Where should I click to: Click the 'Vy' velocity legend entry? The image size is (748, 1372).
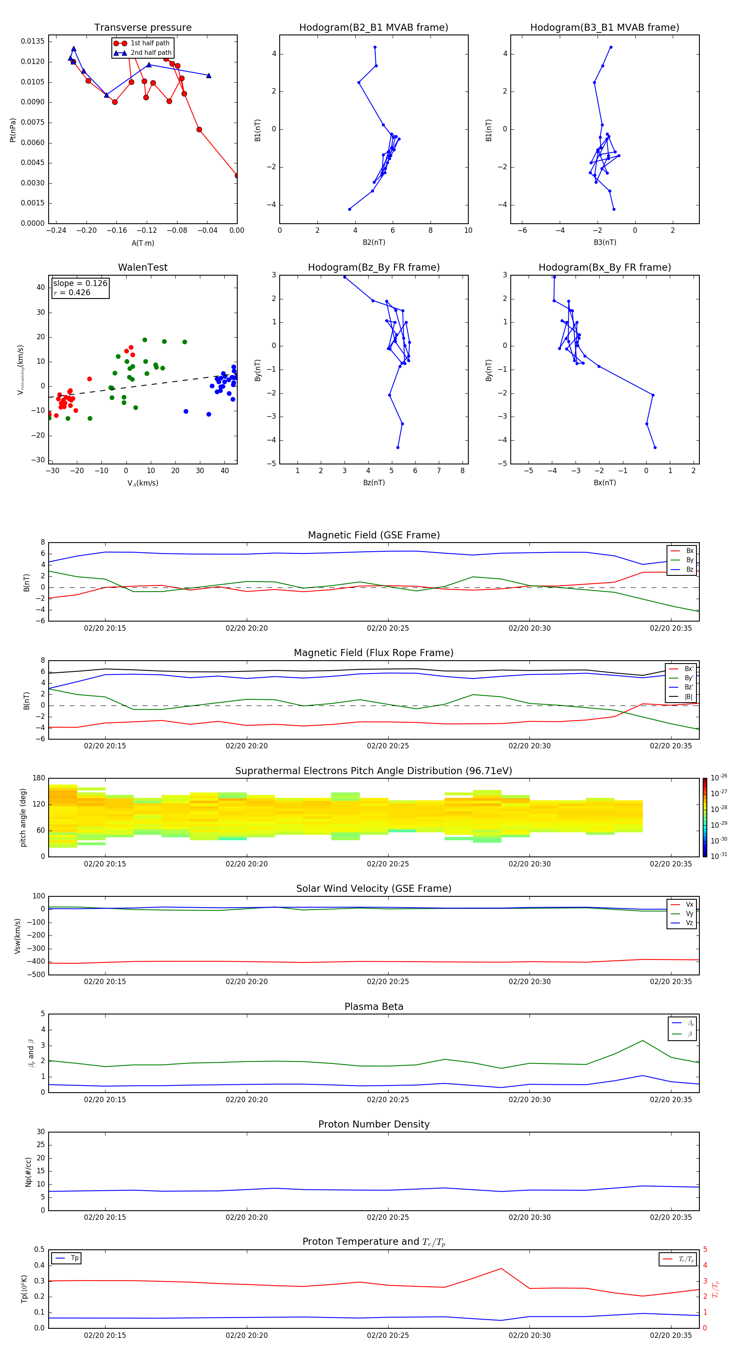(682, 913)
